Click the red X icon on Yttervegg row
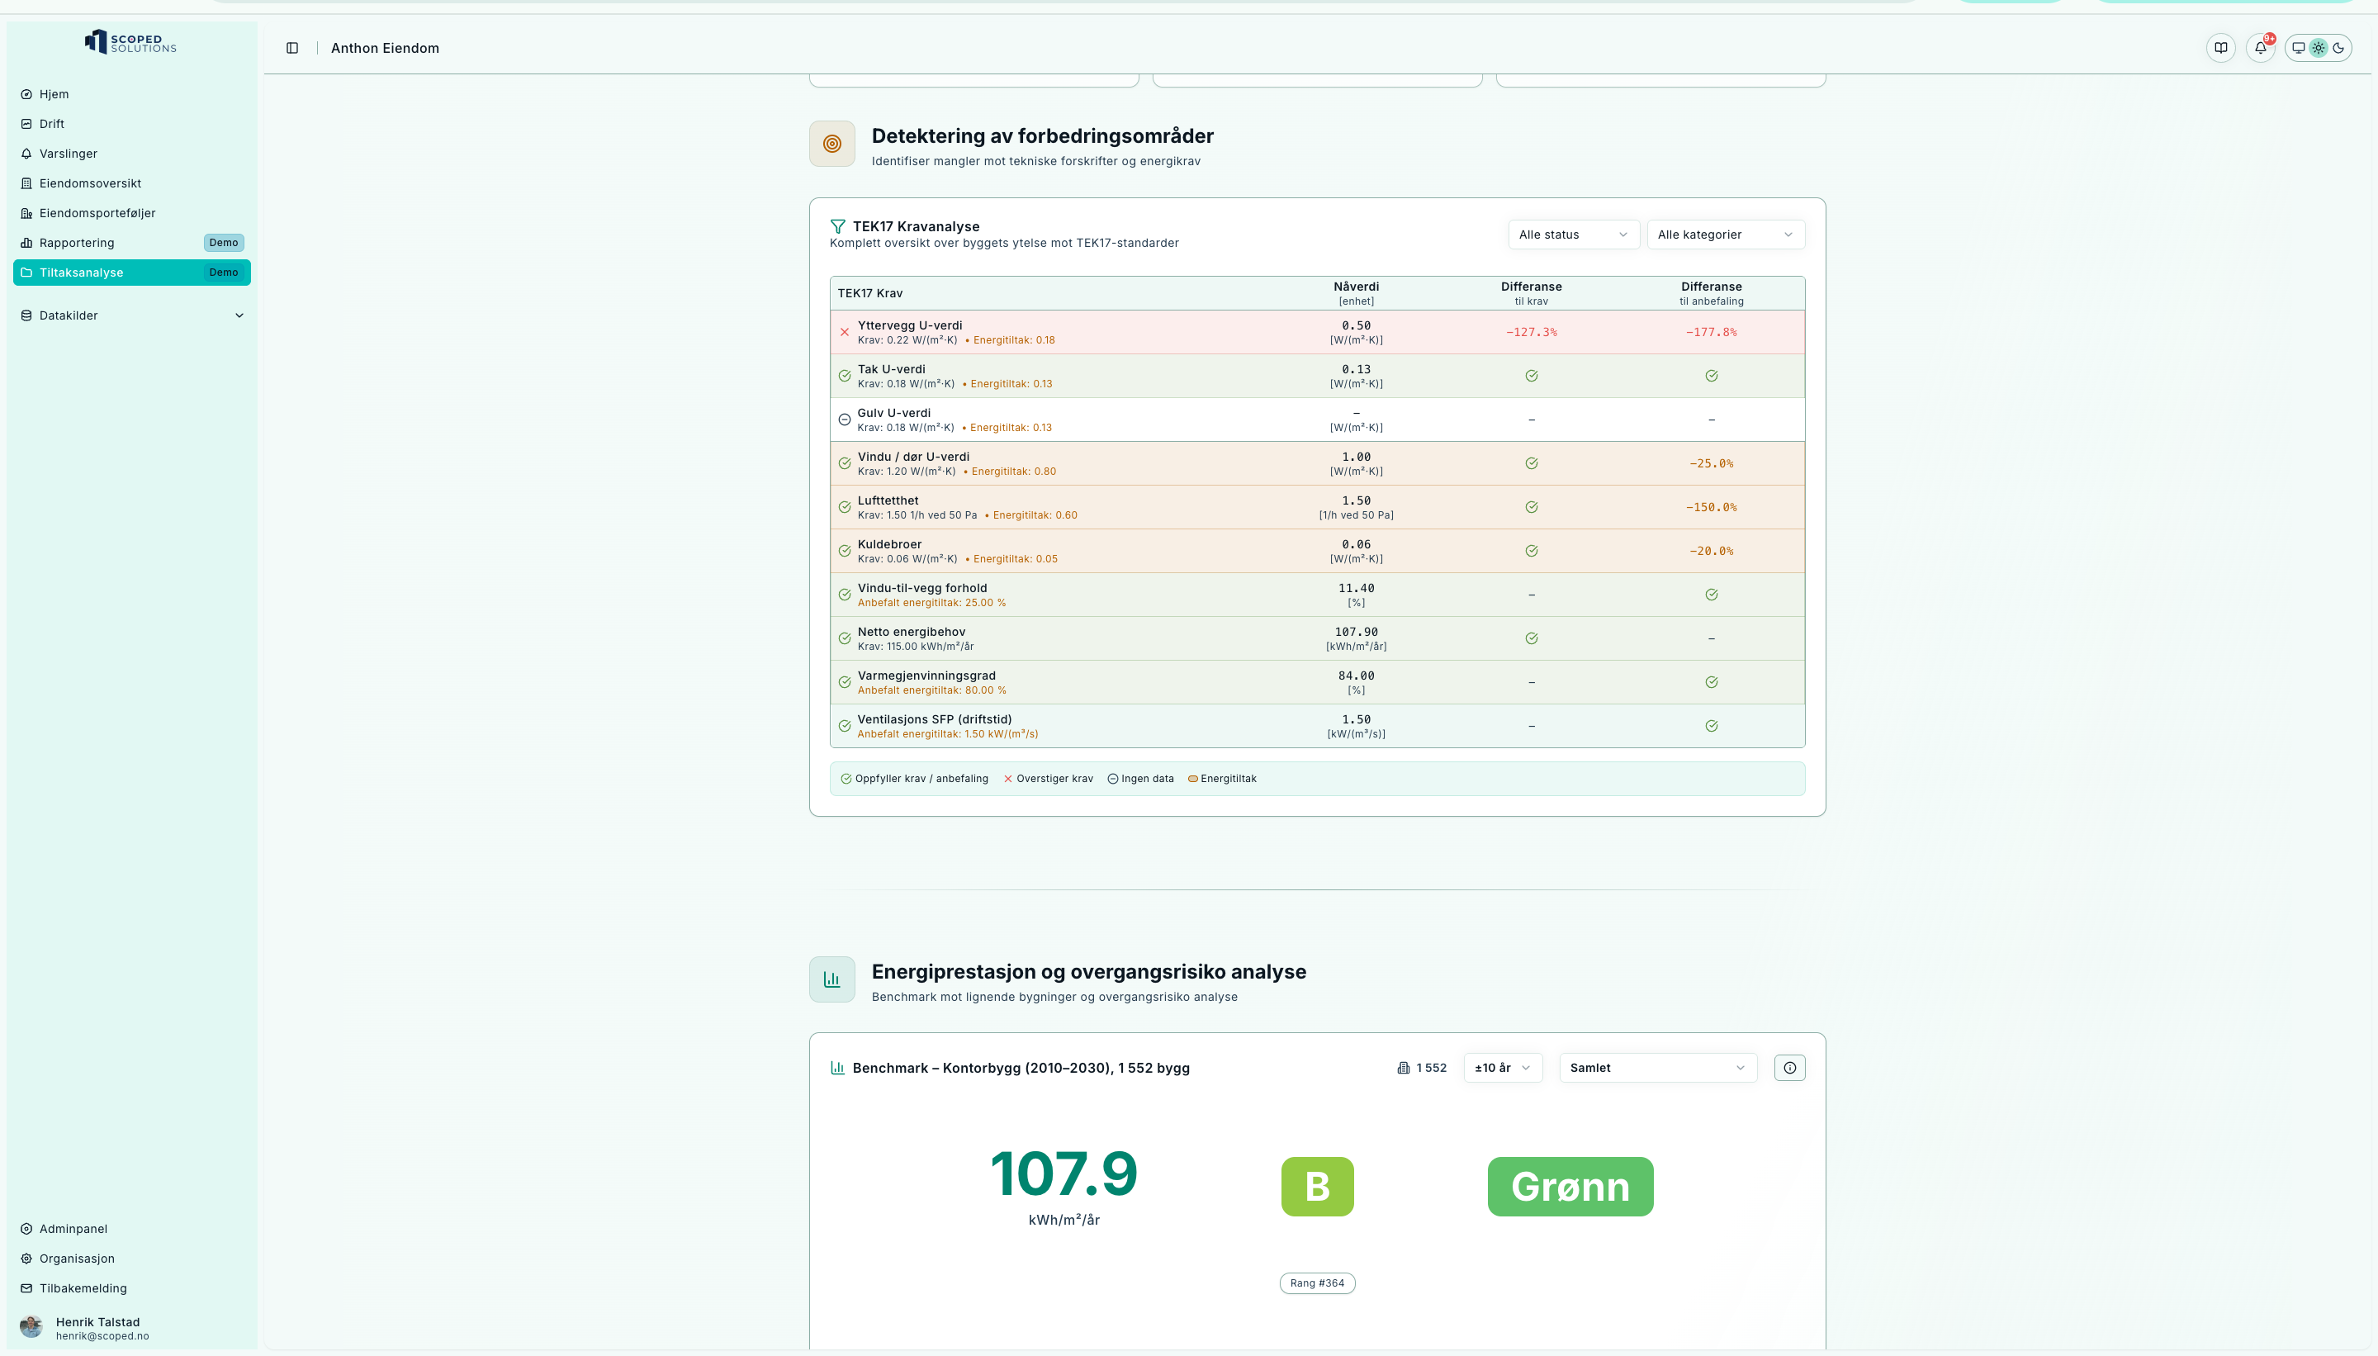Screen dimensions: 2378x1356 tap(845, 333)
